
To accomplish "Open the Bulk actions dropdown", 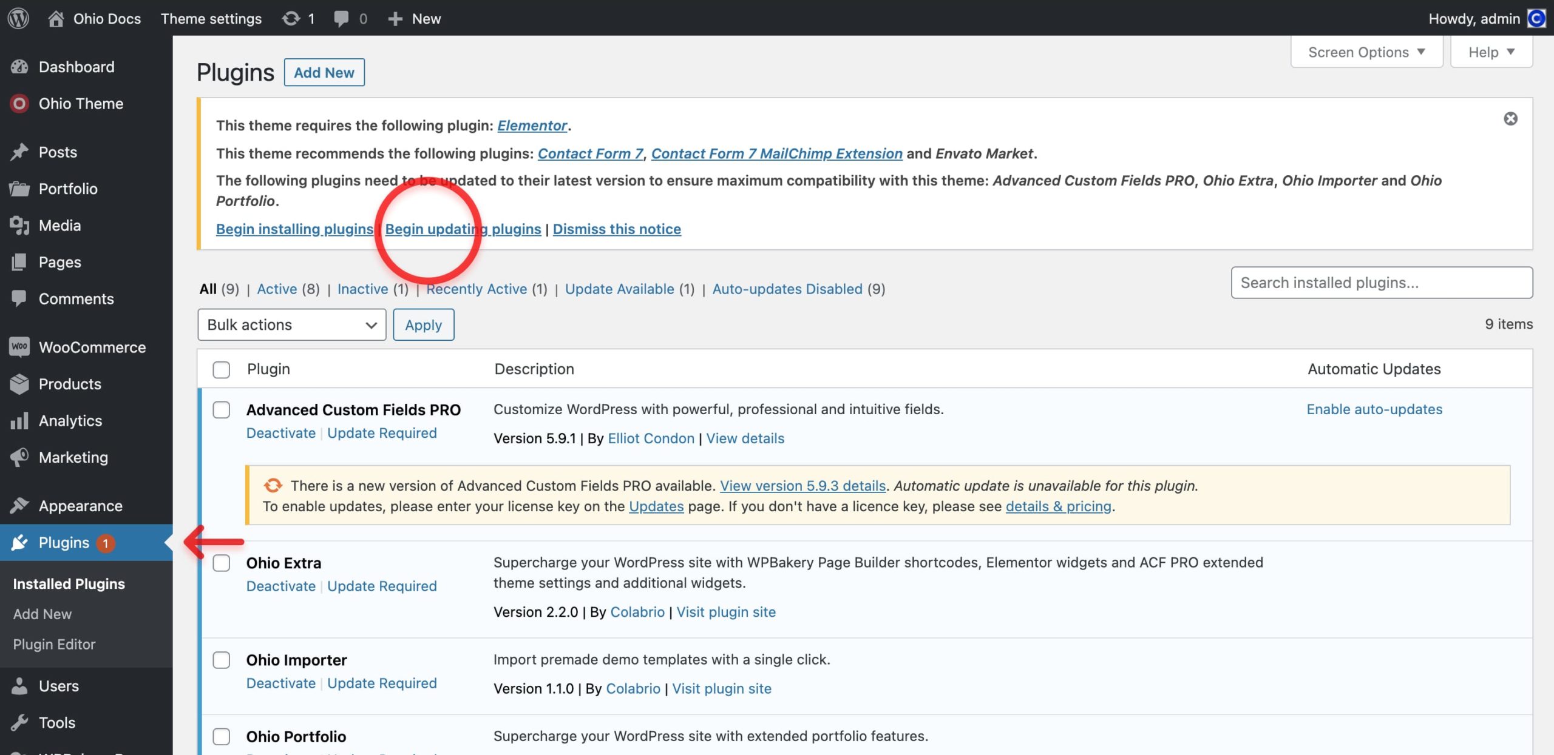I will (292, 324).
